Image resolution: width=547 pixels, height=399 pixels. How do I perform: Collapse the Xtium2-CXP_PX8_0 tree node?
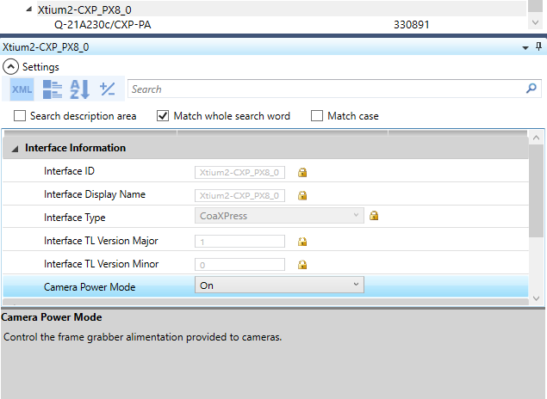pyautogui.click(x=30, y=9)
